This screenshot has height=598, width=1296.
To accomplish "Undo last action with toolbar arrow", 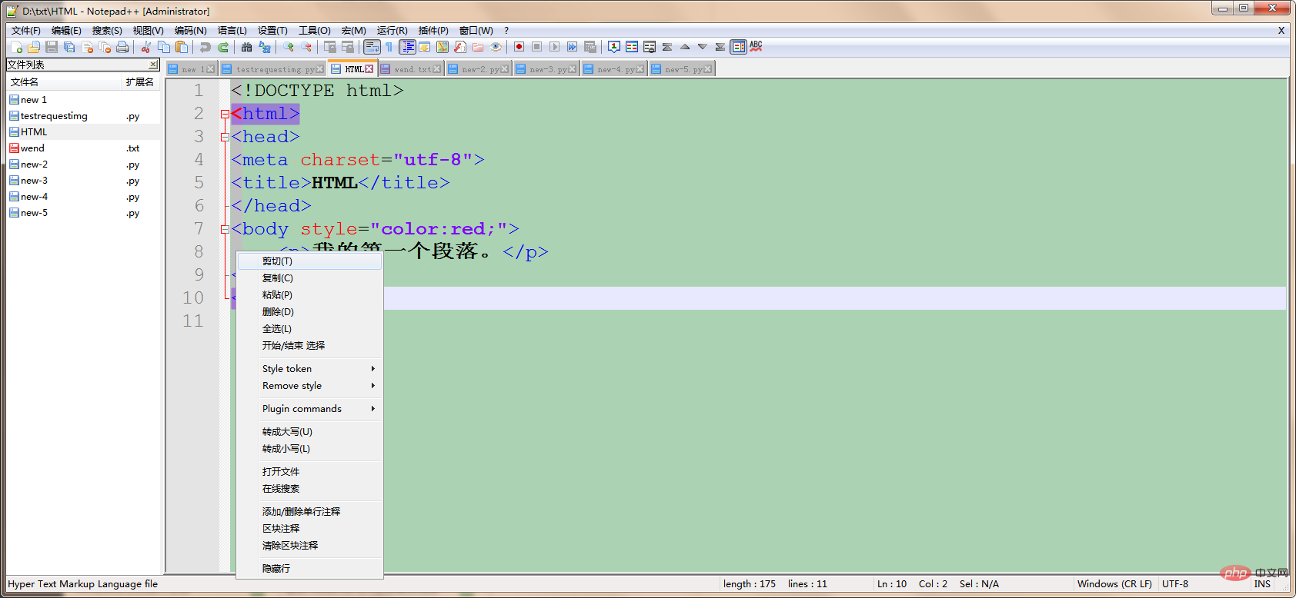I will coord(205,47).
